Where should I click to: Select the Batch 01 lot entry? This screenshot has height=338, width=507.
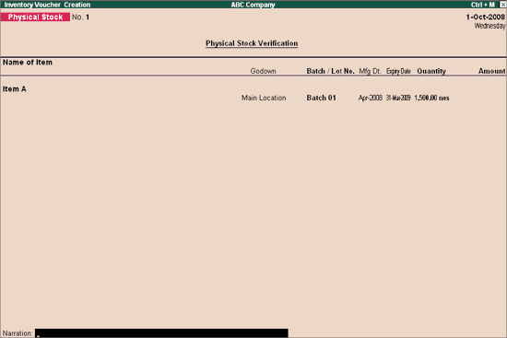321,98
